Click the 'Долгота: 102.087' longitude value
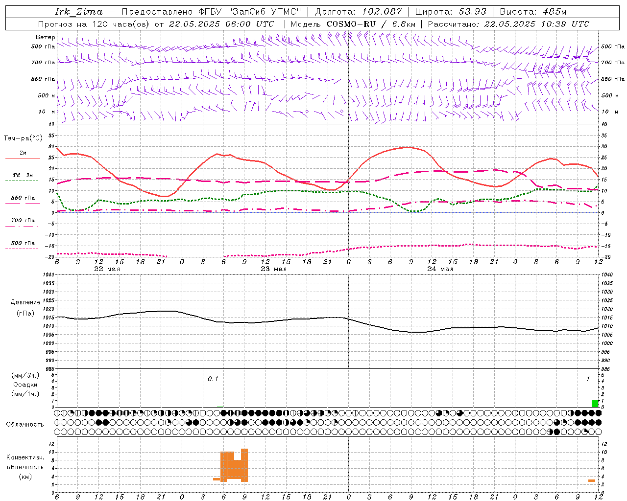This screenshot has height=501, width=627. pos(359,12)
